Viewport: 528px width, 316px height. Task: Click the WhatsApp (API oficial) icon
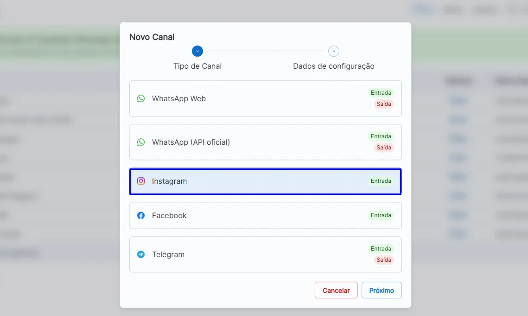(141, 142)
